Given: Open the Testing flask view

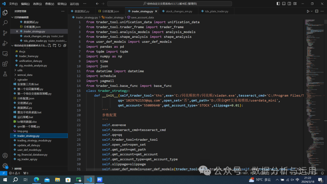Looking at the screenshot, I should (x=5, y=74).
